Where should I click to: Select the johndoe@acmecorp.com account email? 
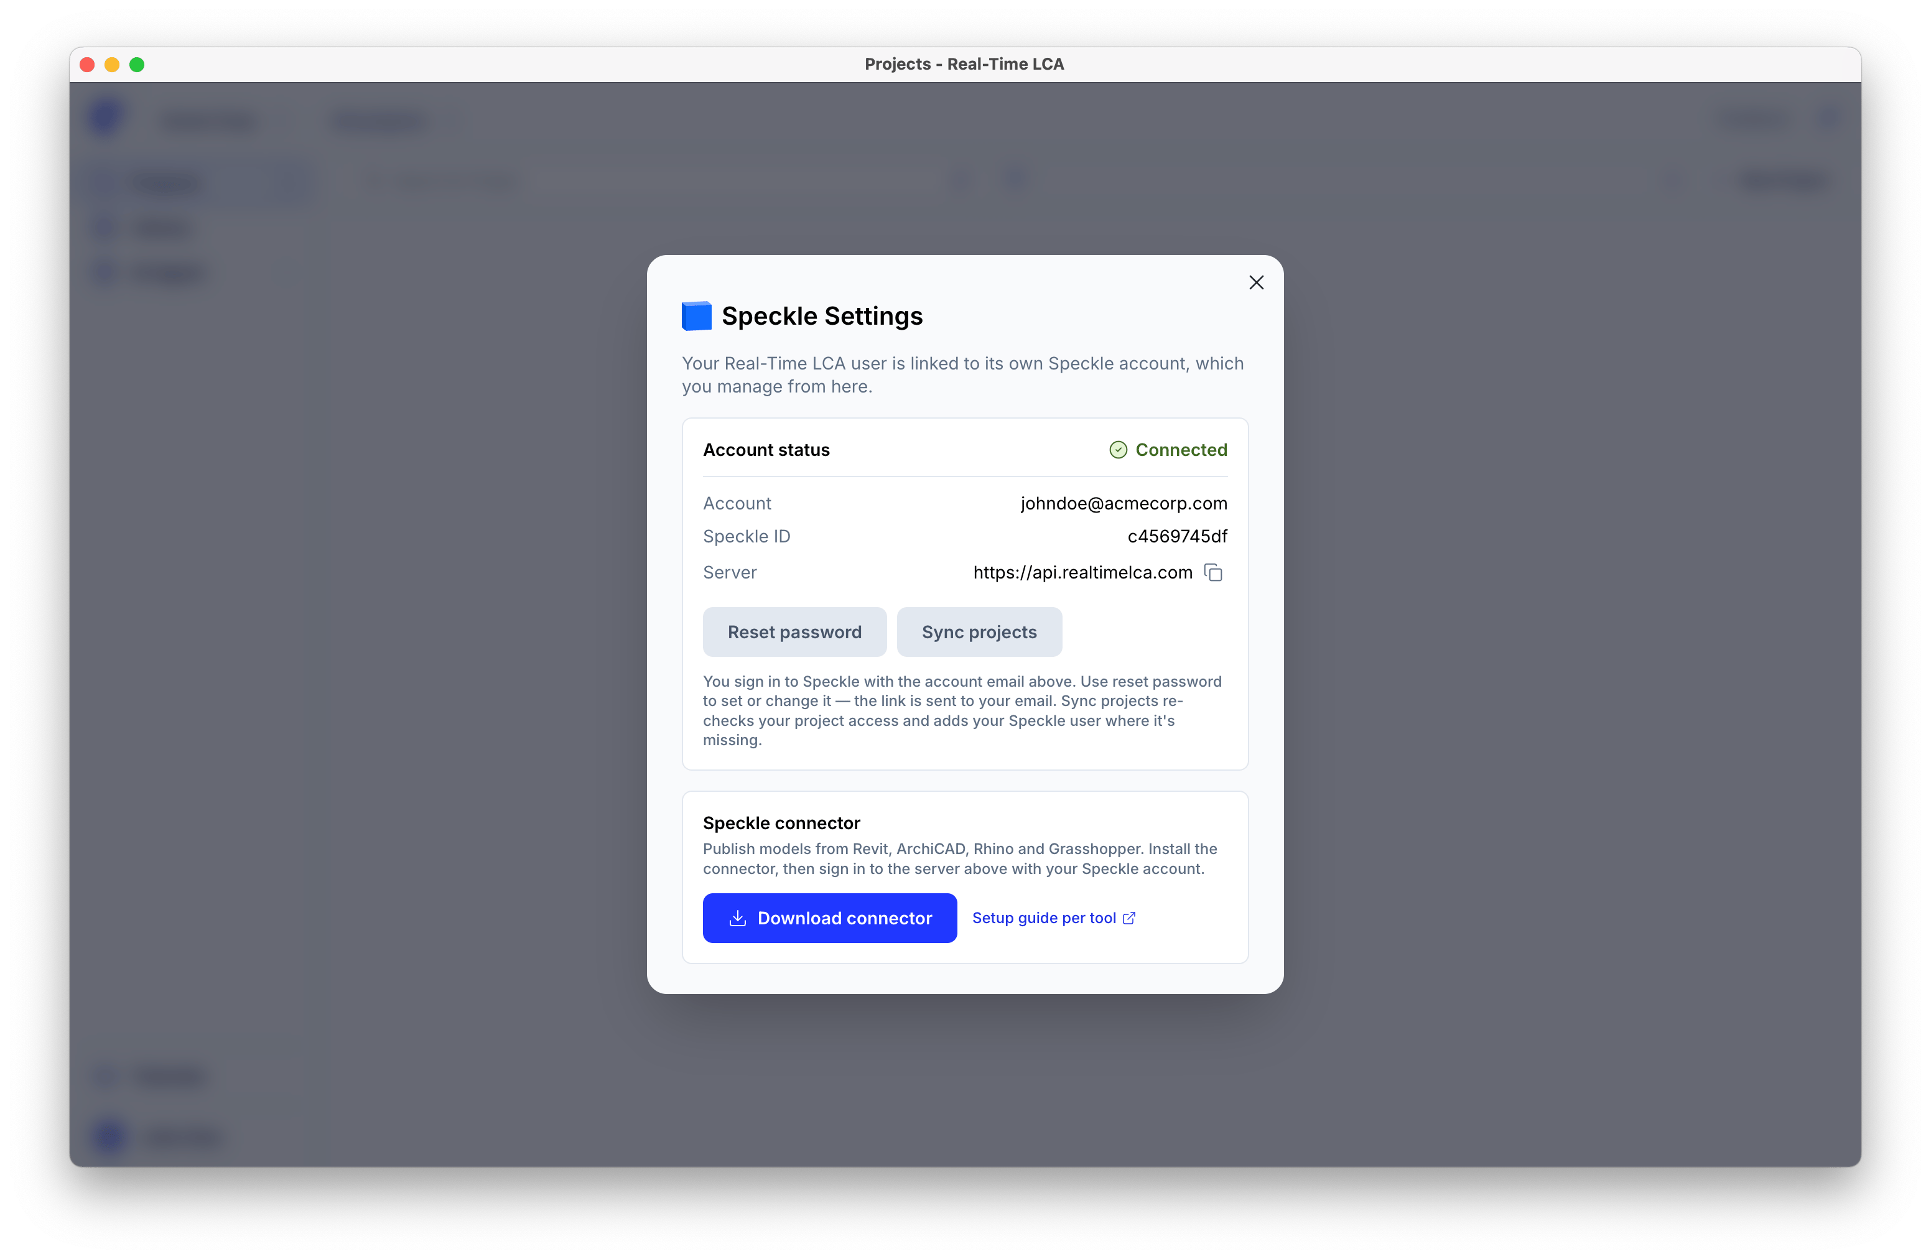1124,504
